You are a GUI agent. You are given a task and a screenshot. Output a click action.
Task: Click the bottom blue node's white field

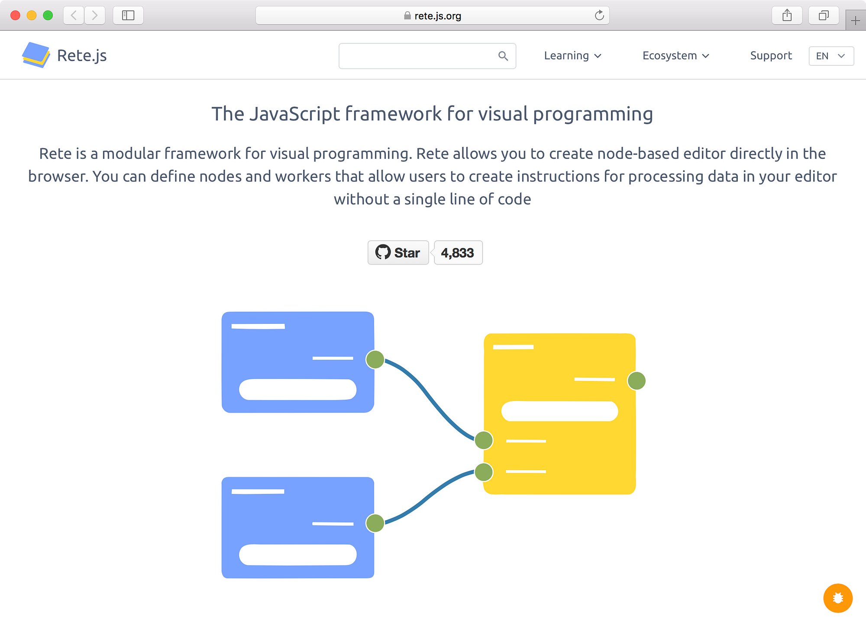pos(298,555)
